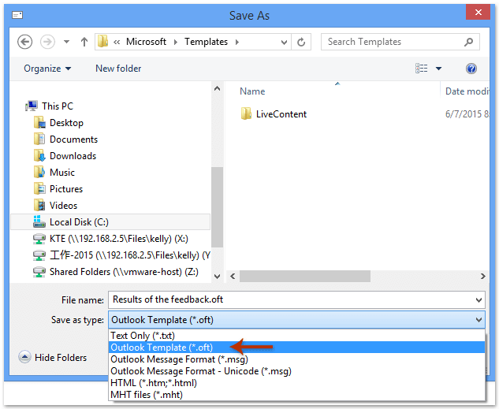Click Hide Folders button

pyautogui.click(x=53, y=358)
